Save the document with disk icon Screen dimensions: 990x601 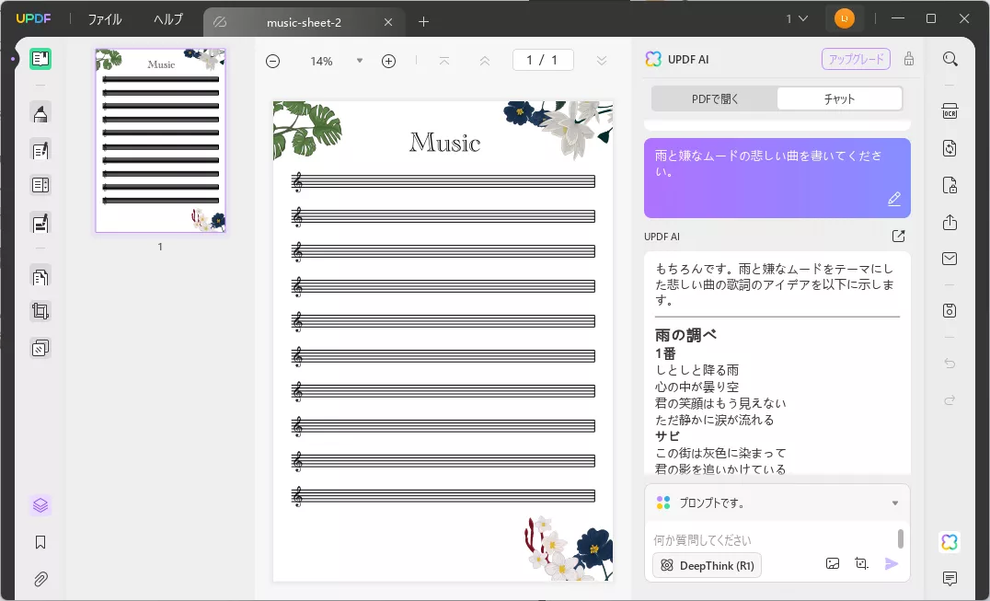(x=950, y=310)
